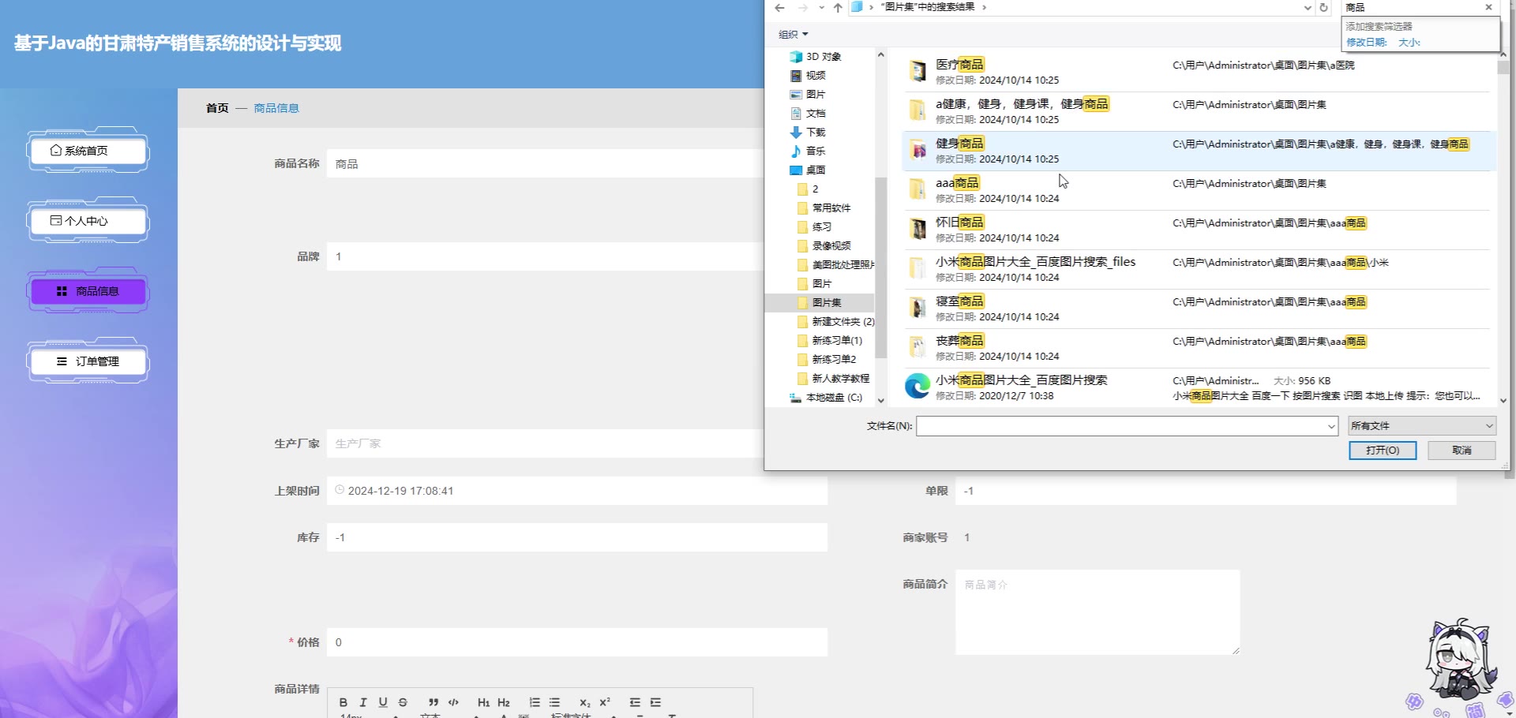Click the 价格 input field
Screen dimensions: 1516x718
[576, 642]
